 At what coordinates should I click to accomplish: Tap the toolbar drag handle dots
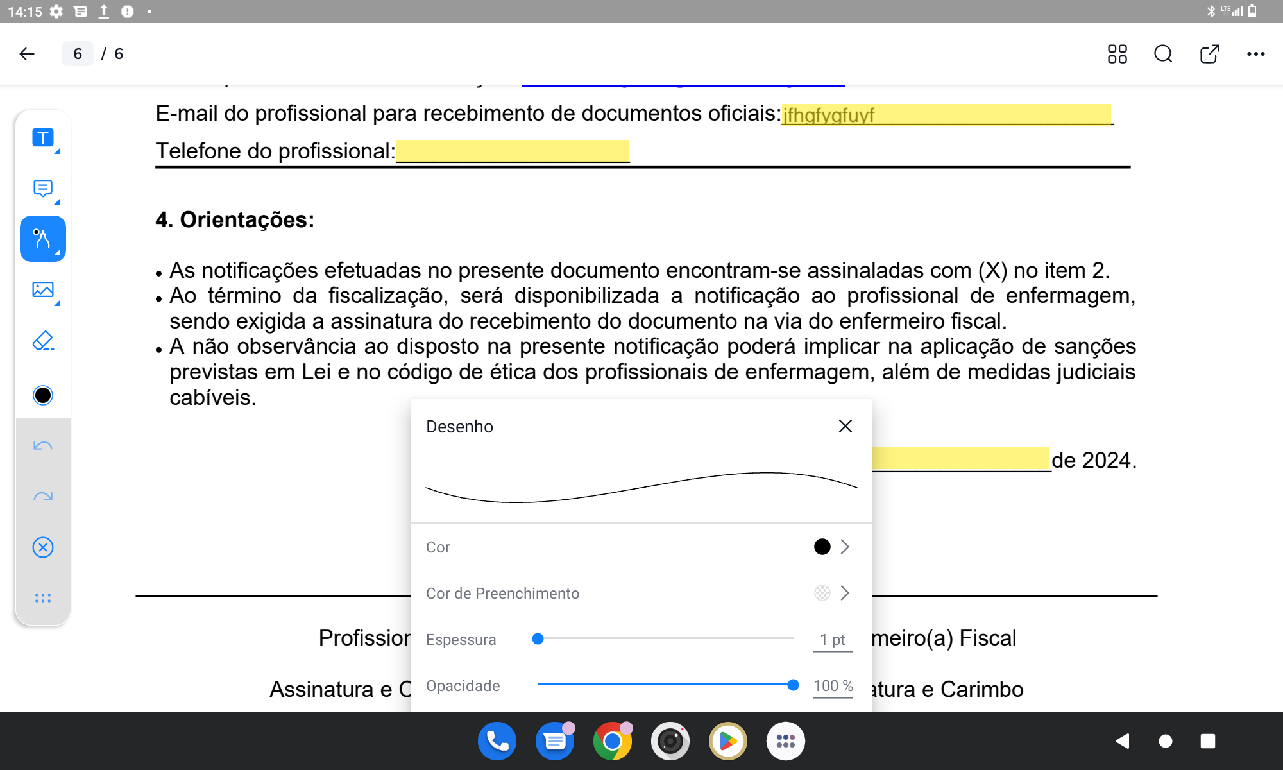[43, 598]
